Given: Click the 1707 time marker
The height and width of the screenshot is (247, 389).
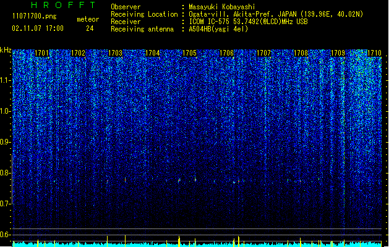Looking at the screenshot, I should coord(263,53).
